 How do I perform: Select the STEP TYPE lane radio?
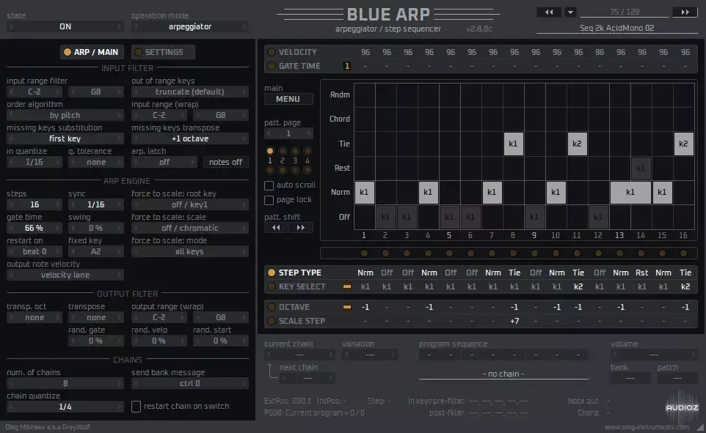pos(272,273)
